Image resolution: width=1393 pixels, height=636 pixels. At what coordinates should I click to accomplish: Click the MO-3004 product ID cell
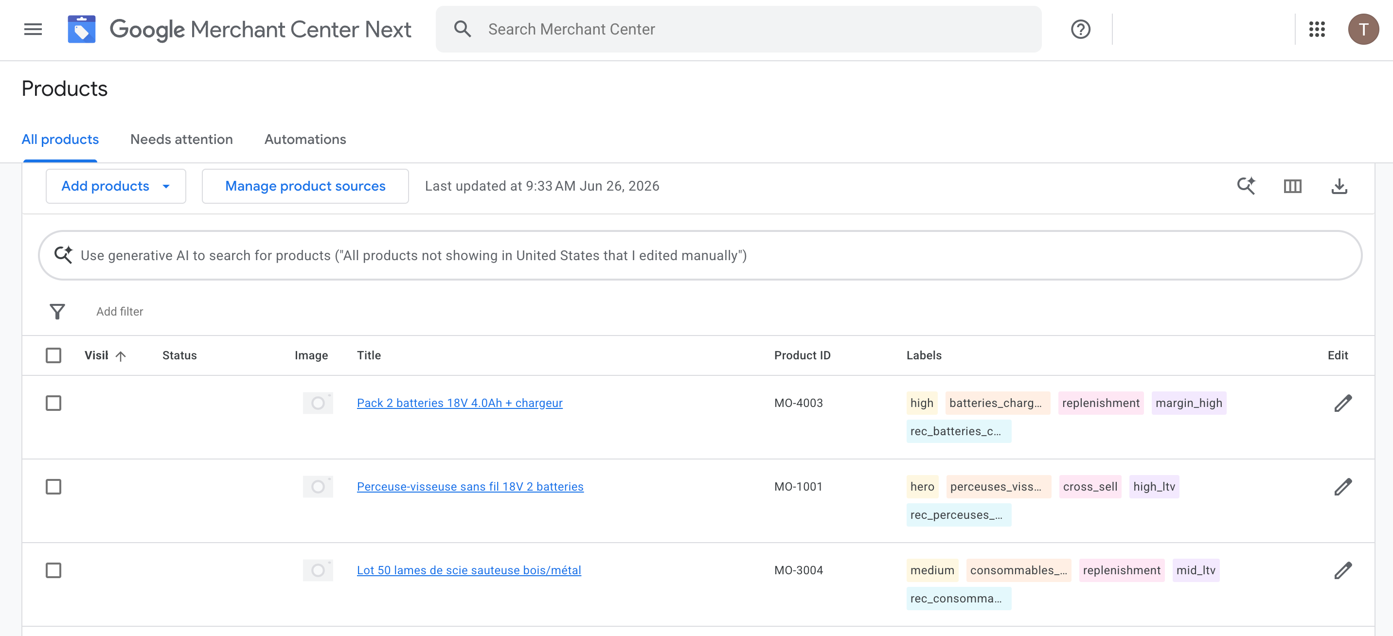[798, 570]
